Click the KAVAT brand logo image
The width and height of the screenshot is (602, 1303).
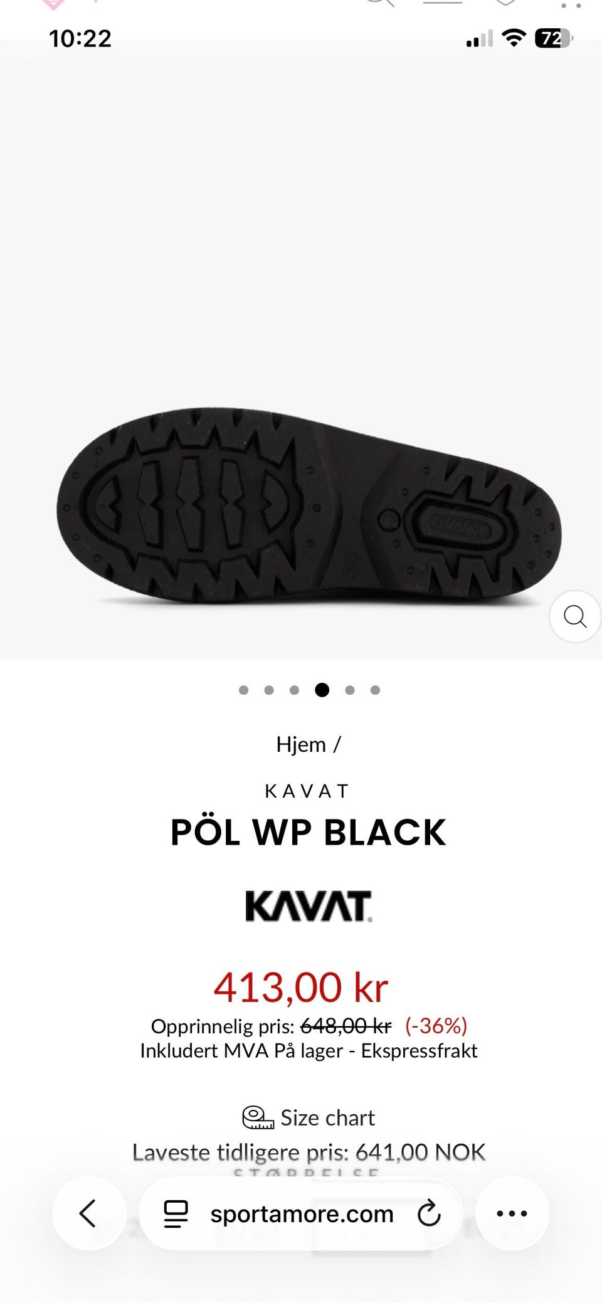[309, 906]
